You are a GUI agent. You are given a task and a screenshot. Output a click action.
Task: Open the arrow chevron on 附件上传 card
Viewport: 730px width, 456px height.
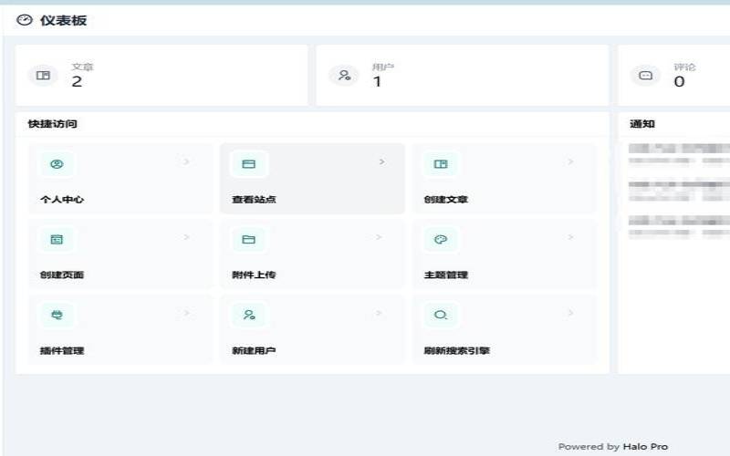(x=379, y=238)
